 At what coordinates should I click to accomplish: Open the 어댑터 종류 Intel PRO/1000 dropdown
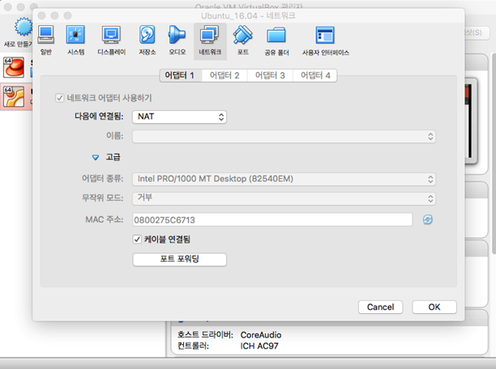coord(284,179)
